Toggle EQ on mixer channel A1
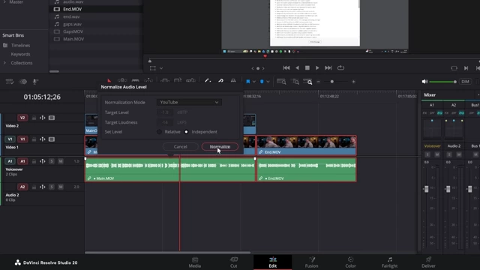 click(439, 113)
